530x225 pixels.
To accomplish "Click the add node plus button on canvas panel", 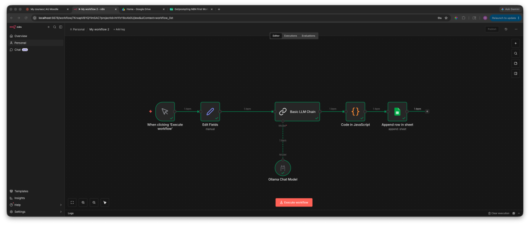I will [x=515, y=43].
